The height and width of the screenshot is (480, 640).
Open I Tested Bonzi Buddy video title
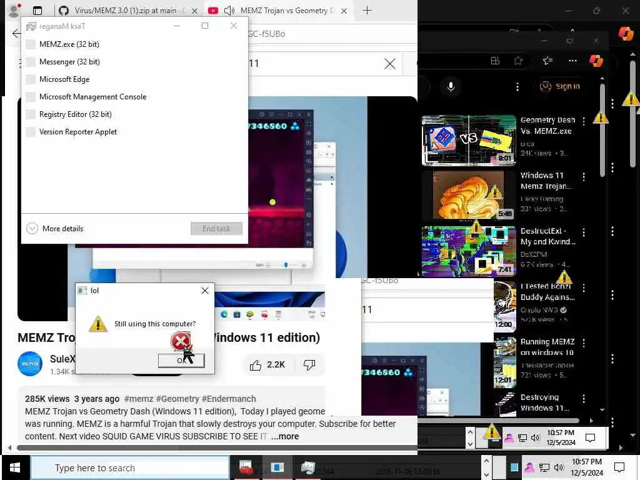click(547, 291)
